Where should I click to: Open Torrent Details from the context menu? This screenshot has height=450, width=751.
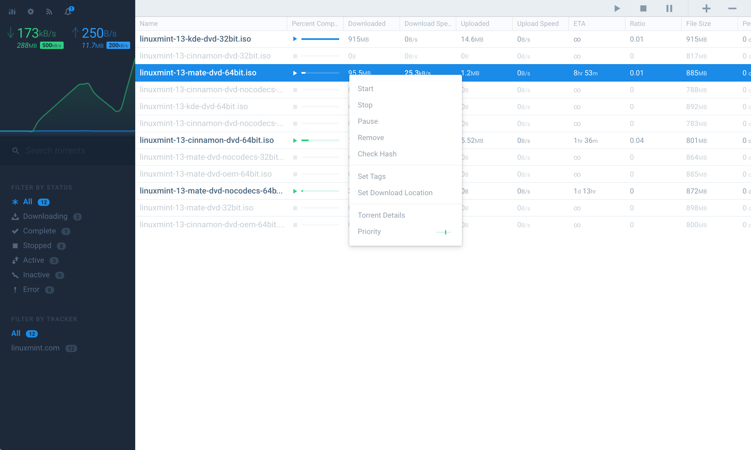click(x=381, y=215)
